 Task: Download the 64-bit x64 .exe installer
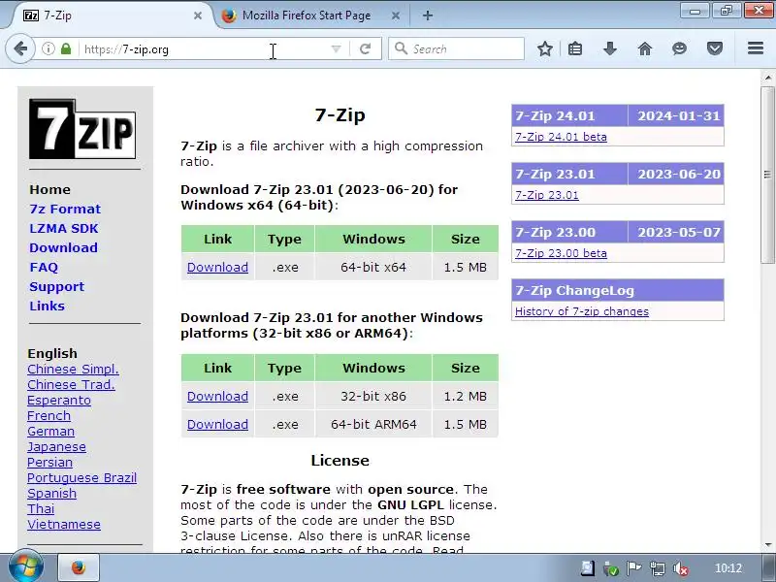pos(217,268)
